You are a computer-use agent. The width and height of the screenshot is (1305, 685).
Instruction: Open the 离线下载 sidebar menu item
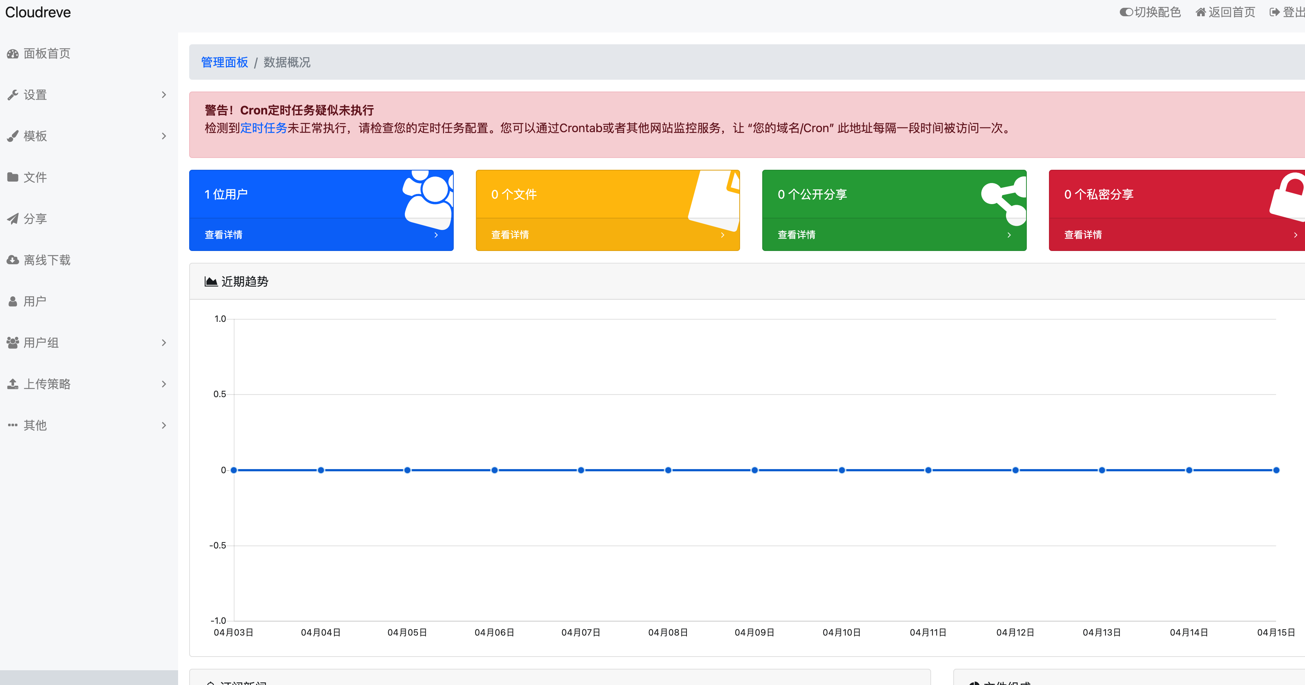[89, 260]
